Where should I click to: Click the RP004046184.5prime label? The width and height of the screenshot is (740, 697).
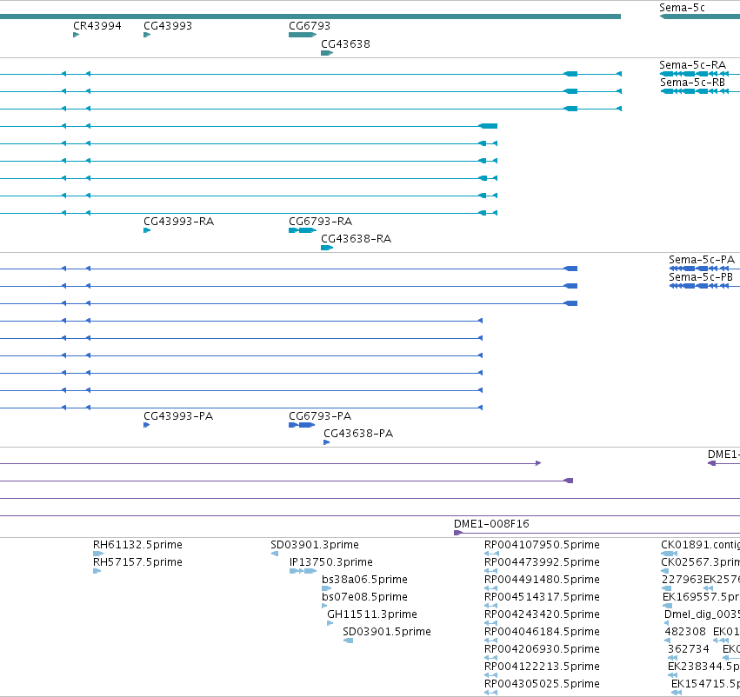(x=542, y=632)
